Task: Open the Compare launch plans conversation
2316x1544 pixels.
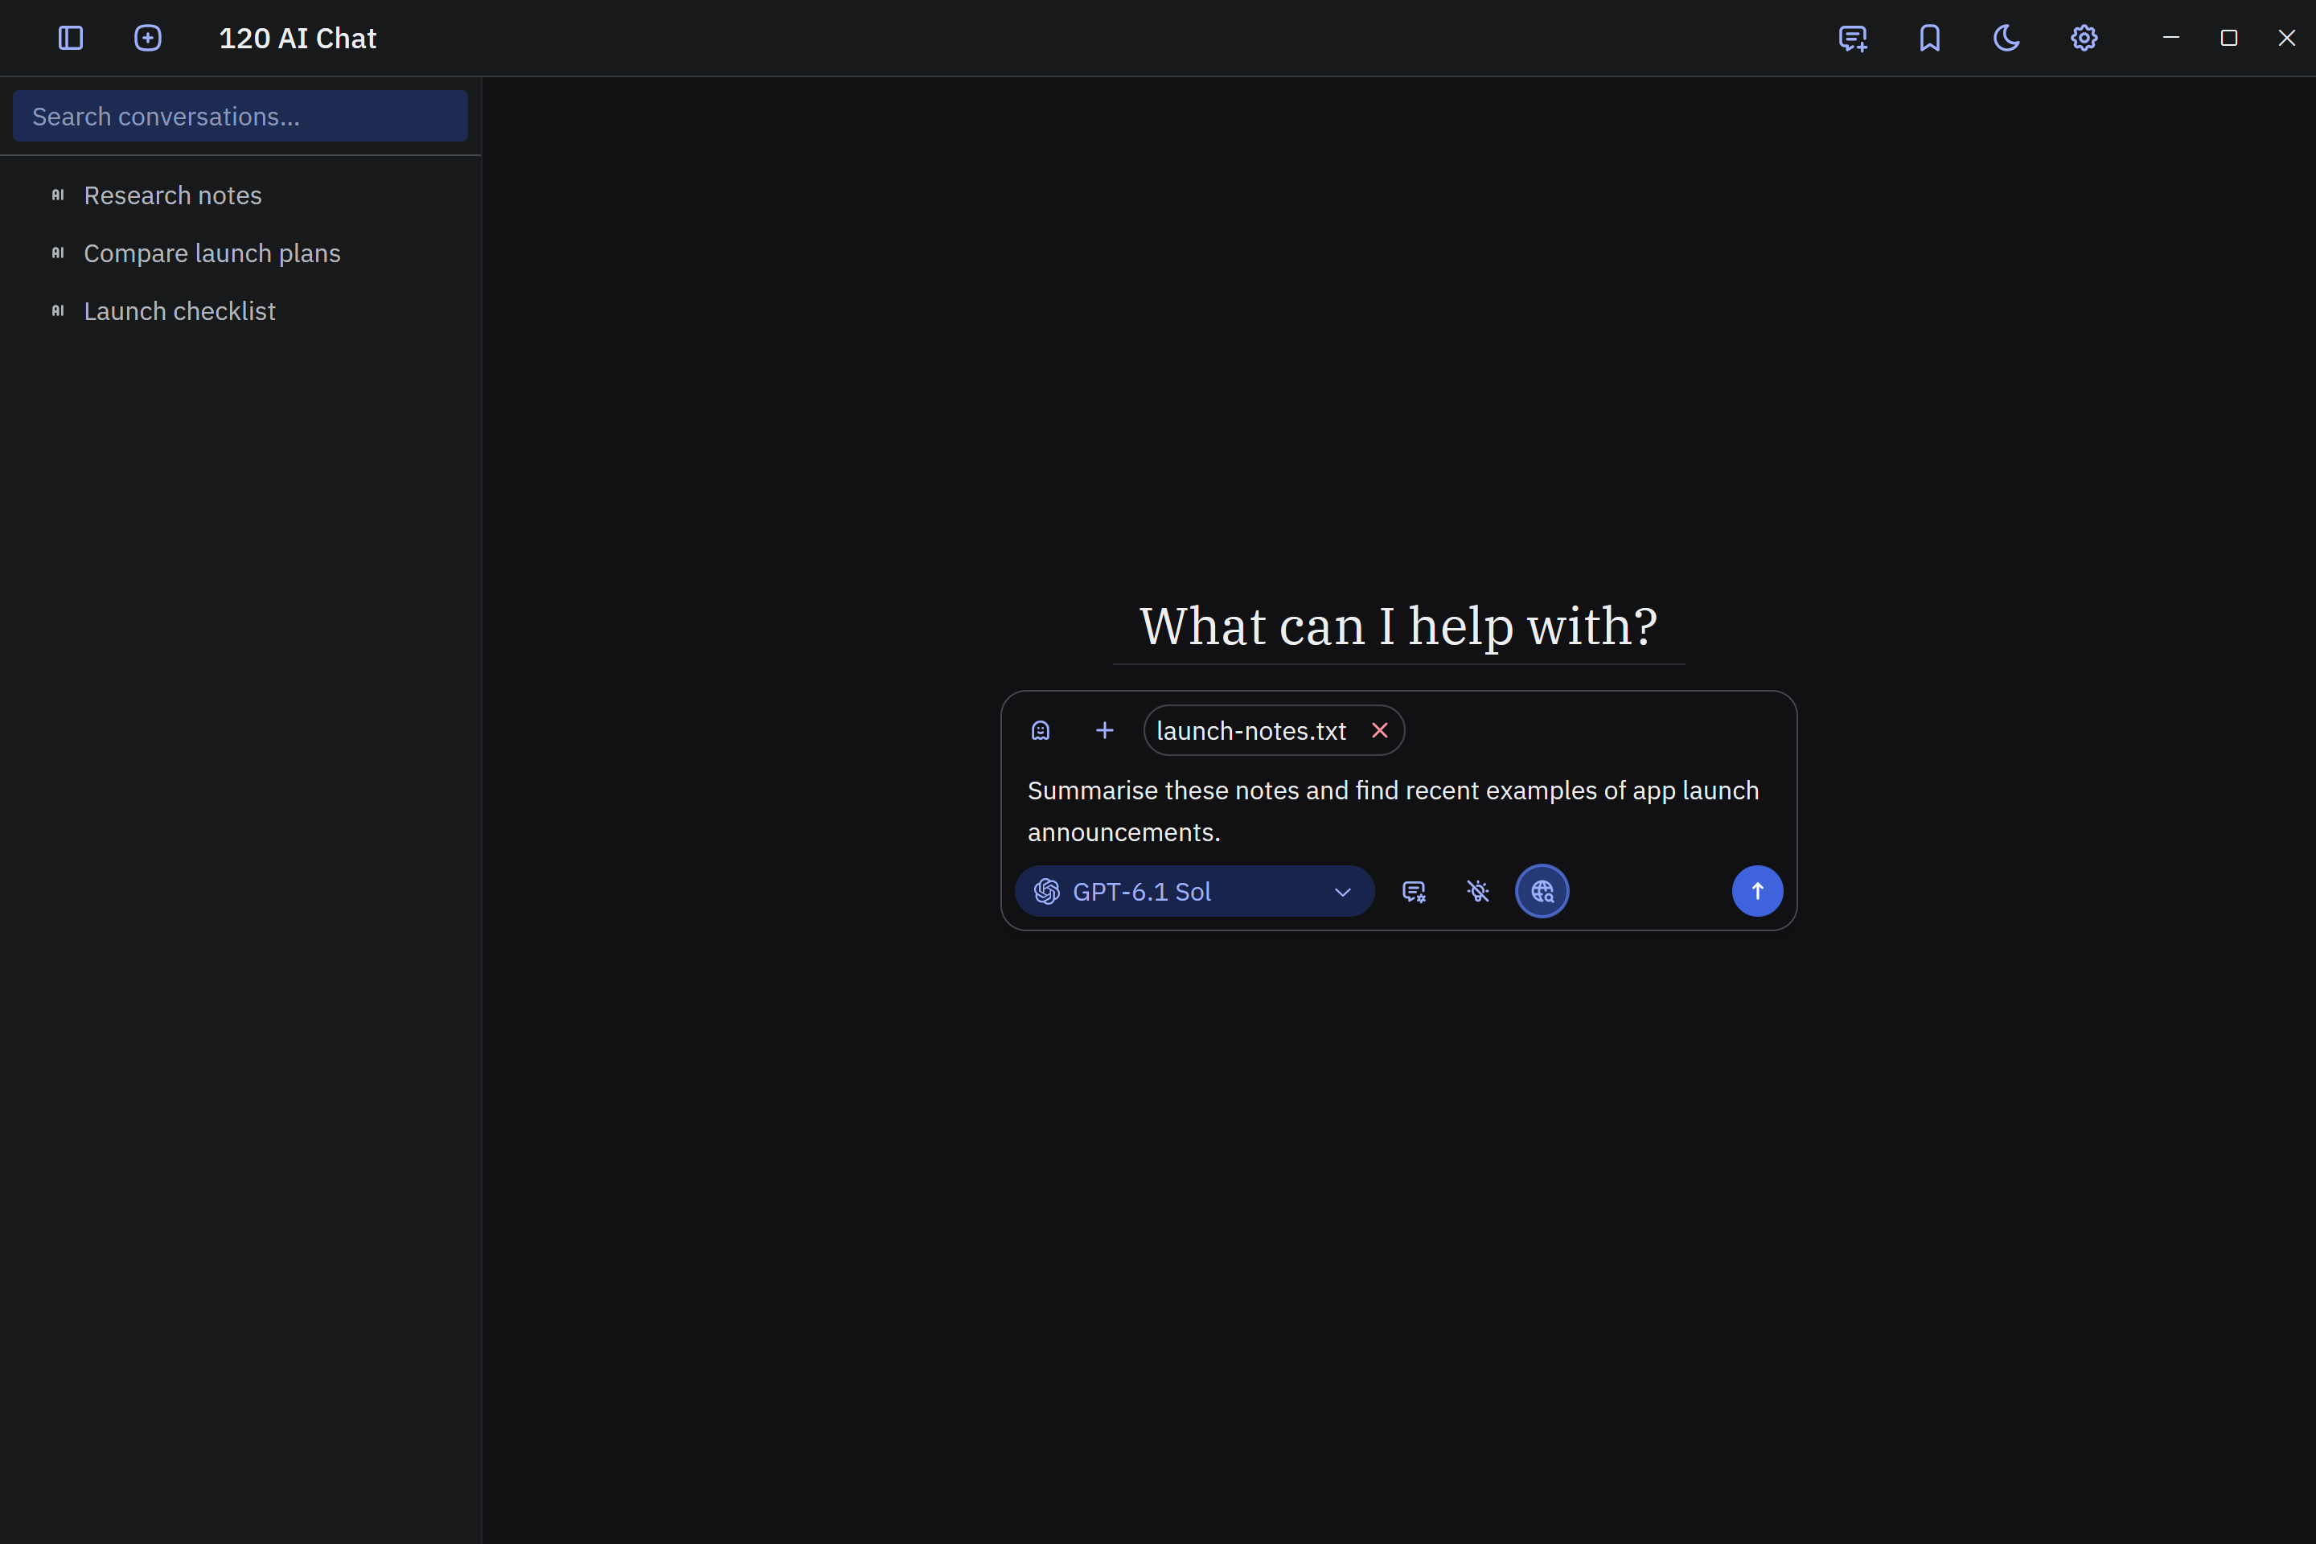Action: (240, 253)
